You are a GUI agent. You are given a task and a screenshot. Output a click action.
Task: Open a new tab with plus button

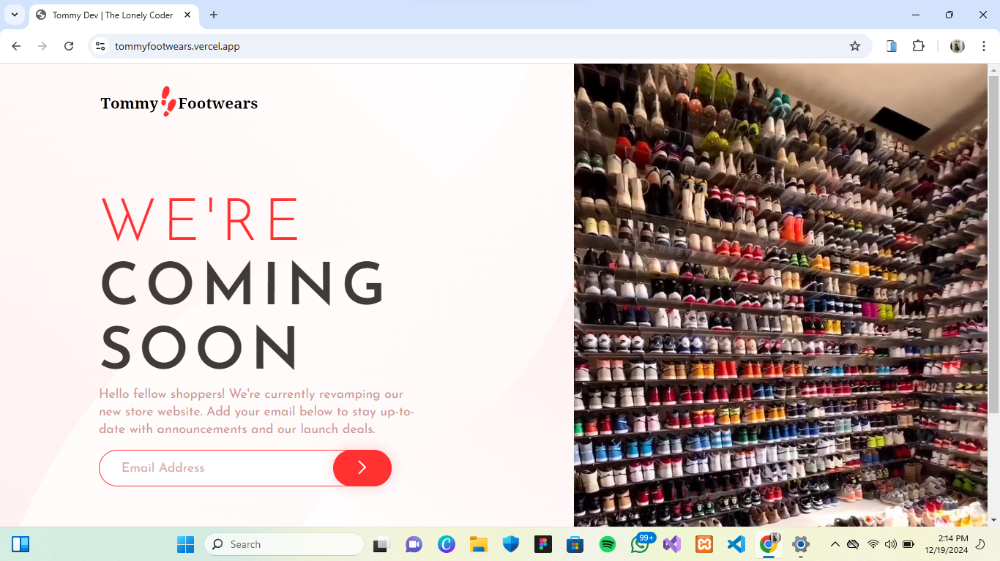(214, 15)
